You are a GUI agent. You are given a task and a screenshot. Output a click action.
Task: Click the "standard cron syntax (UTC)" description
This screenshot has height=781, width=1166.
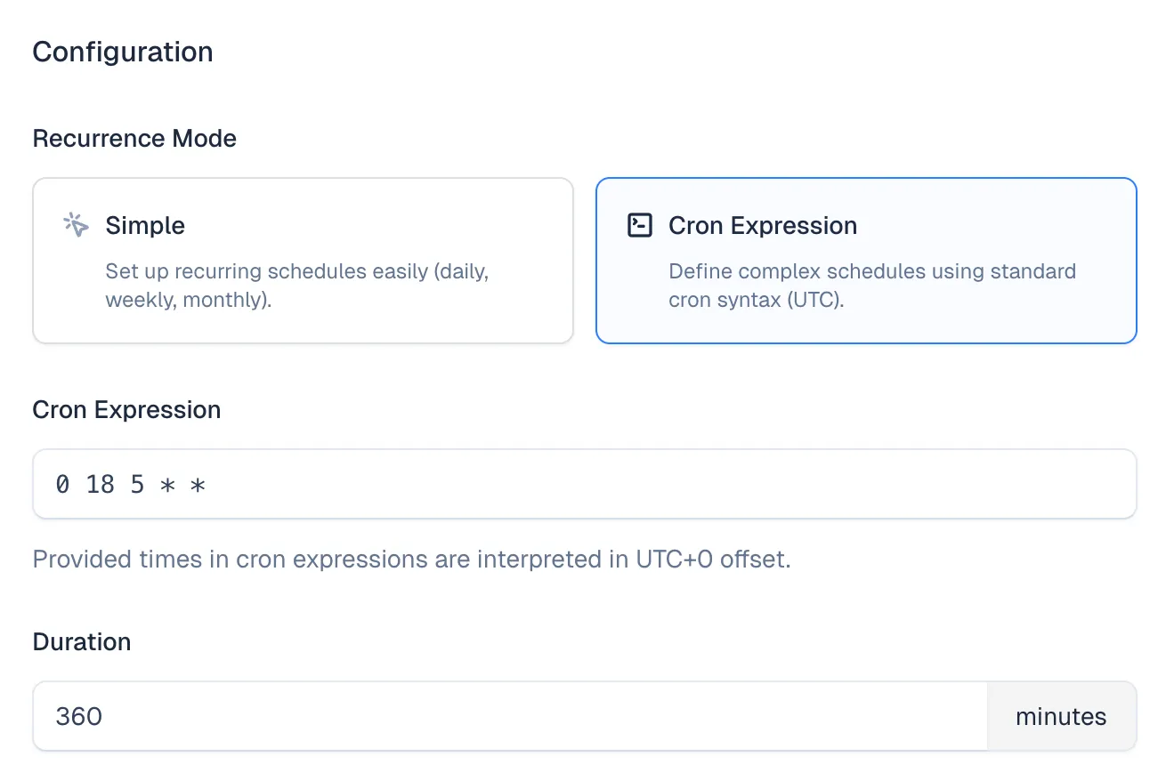click(x=872, y=286)
